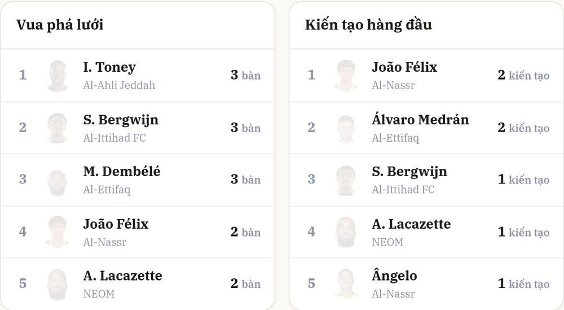Select NEOM team under Lacazette assists row
This screenshot has height=310, width=564.
coord(388,242)
